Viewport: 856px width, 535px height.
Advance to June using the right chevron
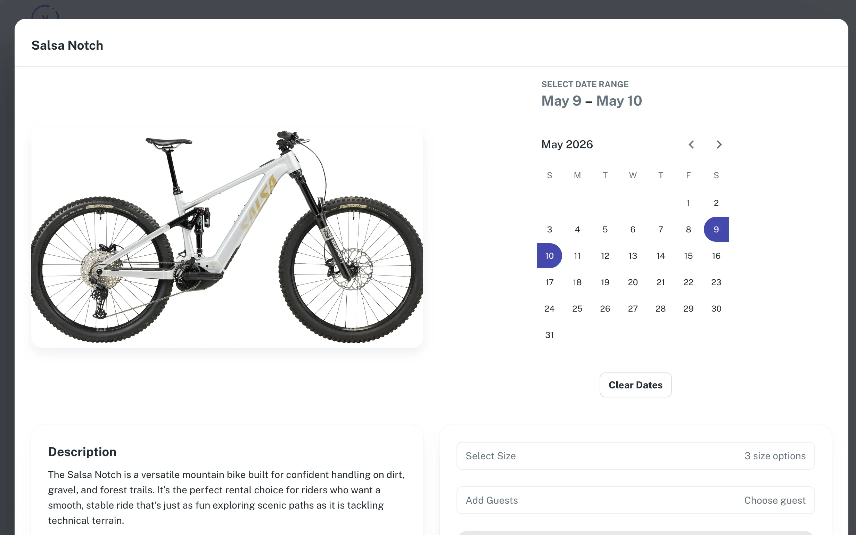(x=718, y=145)
